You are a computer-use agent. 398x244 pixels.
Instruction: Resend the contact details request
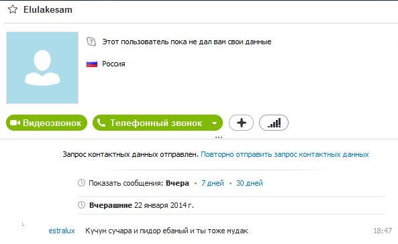(285, 154)
